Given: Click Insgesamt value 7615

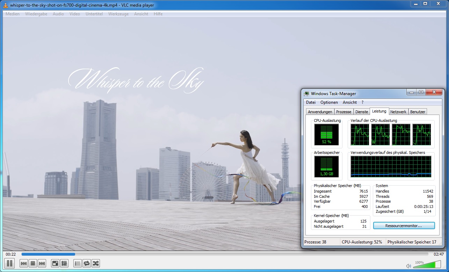Looking at the screenshot, I should 363,191.
